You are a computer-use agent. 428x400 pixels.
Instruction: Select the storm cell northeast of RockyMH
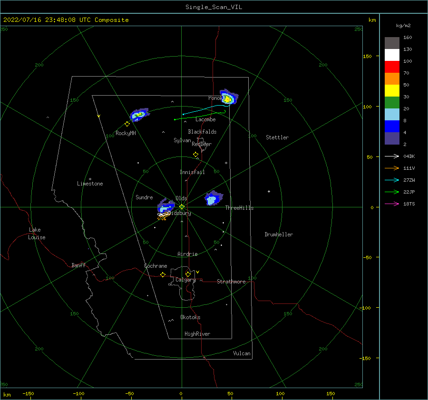(x=139, y=115)
